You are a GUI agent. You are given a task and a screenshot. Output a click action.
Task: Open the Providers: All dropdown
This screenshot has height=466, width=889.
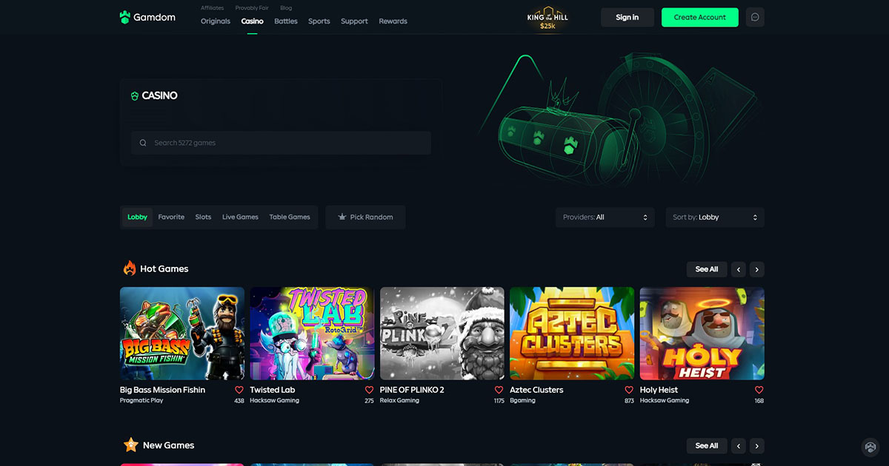tap(605, 217)
